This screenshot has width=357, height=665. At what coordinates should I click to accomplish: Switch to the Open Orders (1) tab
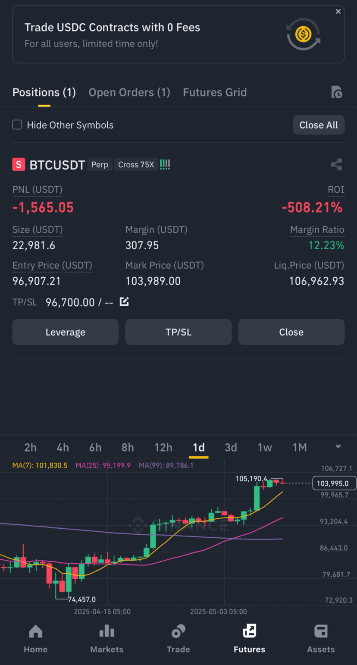(x=129, y=92)
